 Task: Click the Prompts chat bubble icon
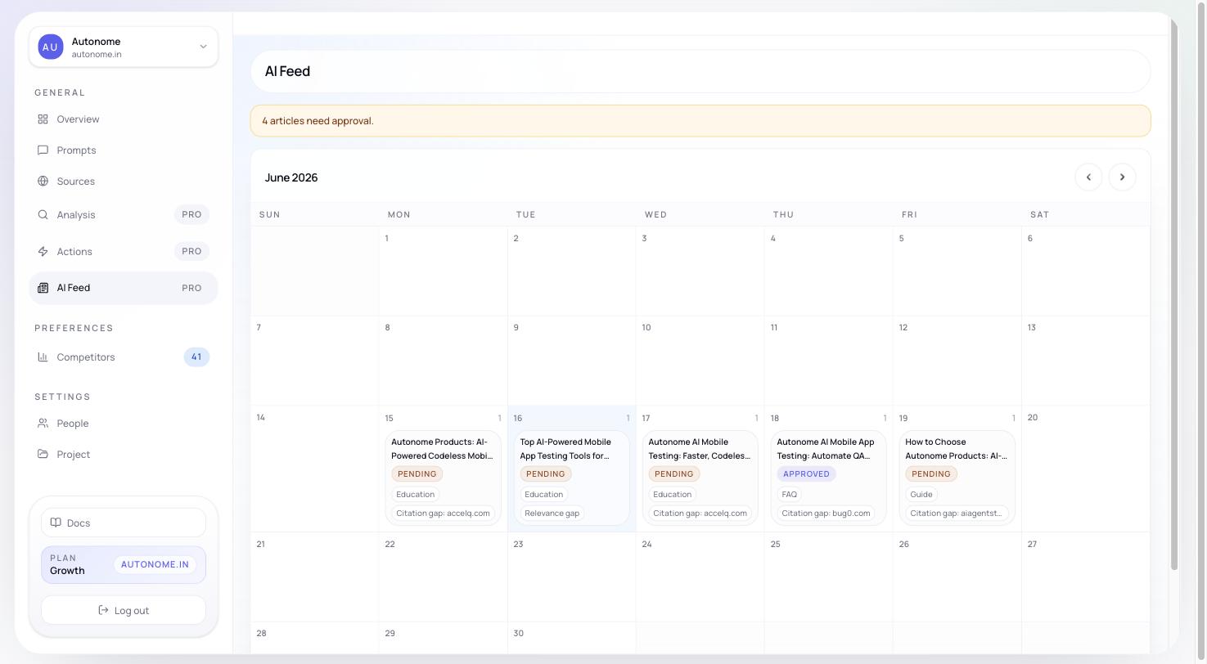pyautogui.click(x=43, y=150)
